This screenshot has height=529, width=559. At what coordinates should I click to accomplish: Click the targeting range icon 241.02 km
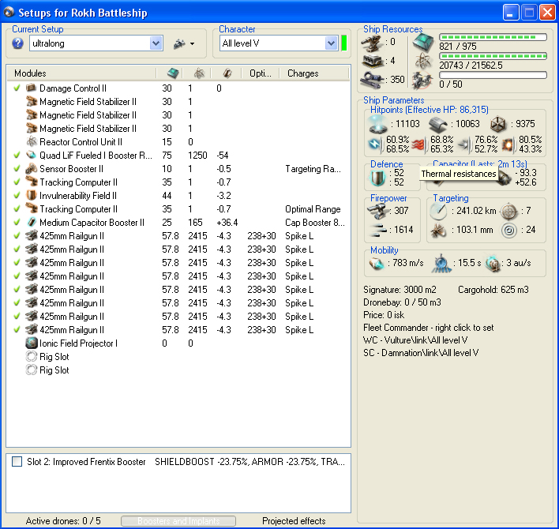pos(438,212)
